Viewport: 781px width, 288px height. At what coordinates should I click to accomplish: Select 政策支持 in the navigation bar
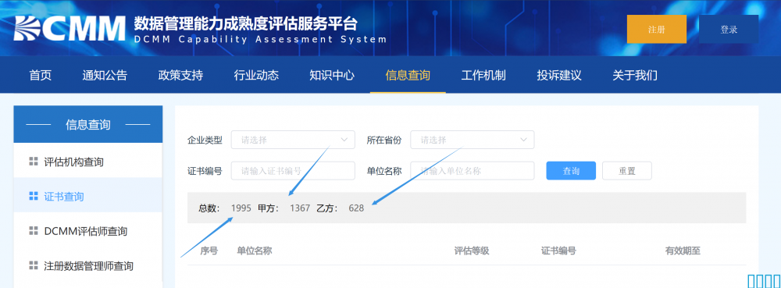[x=180, y=75]
